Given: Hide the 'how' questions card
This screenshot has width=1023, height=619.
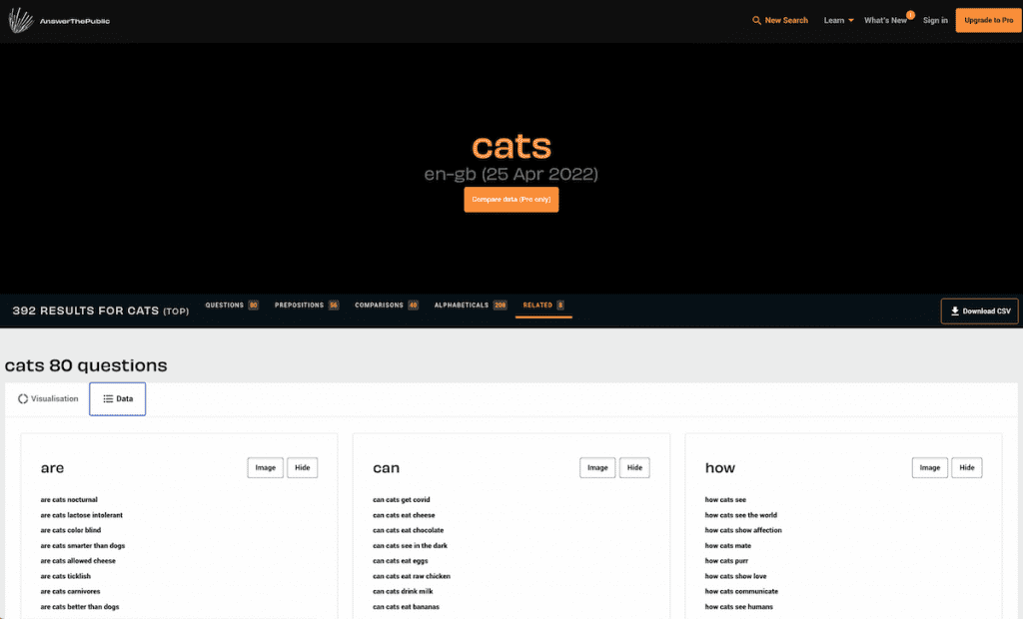Looking at the screenshot, I should [966, 467].
